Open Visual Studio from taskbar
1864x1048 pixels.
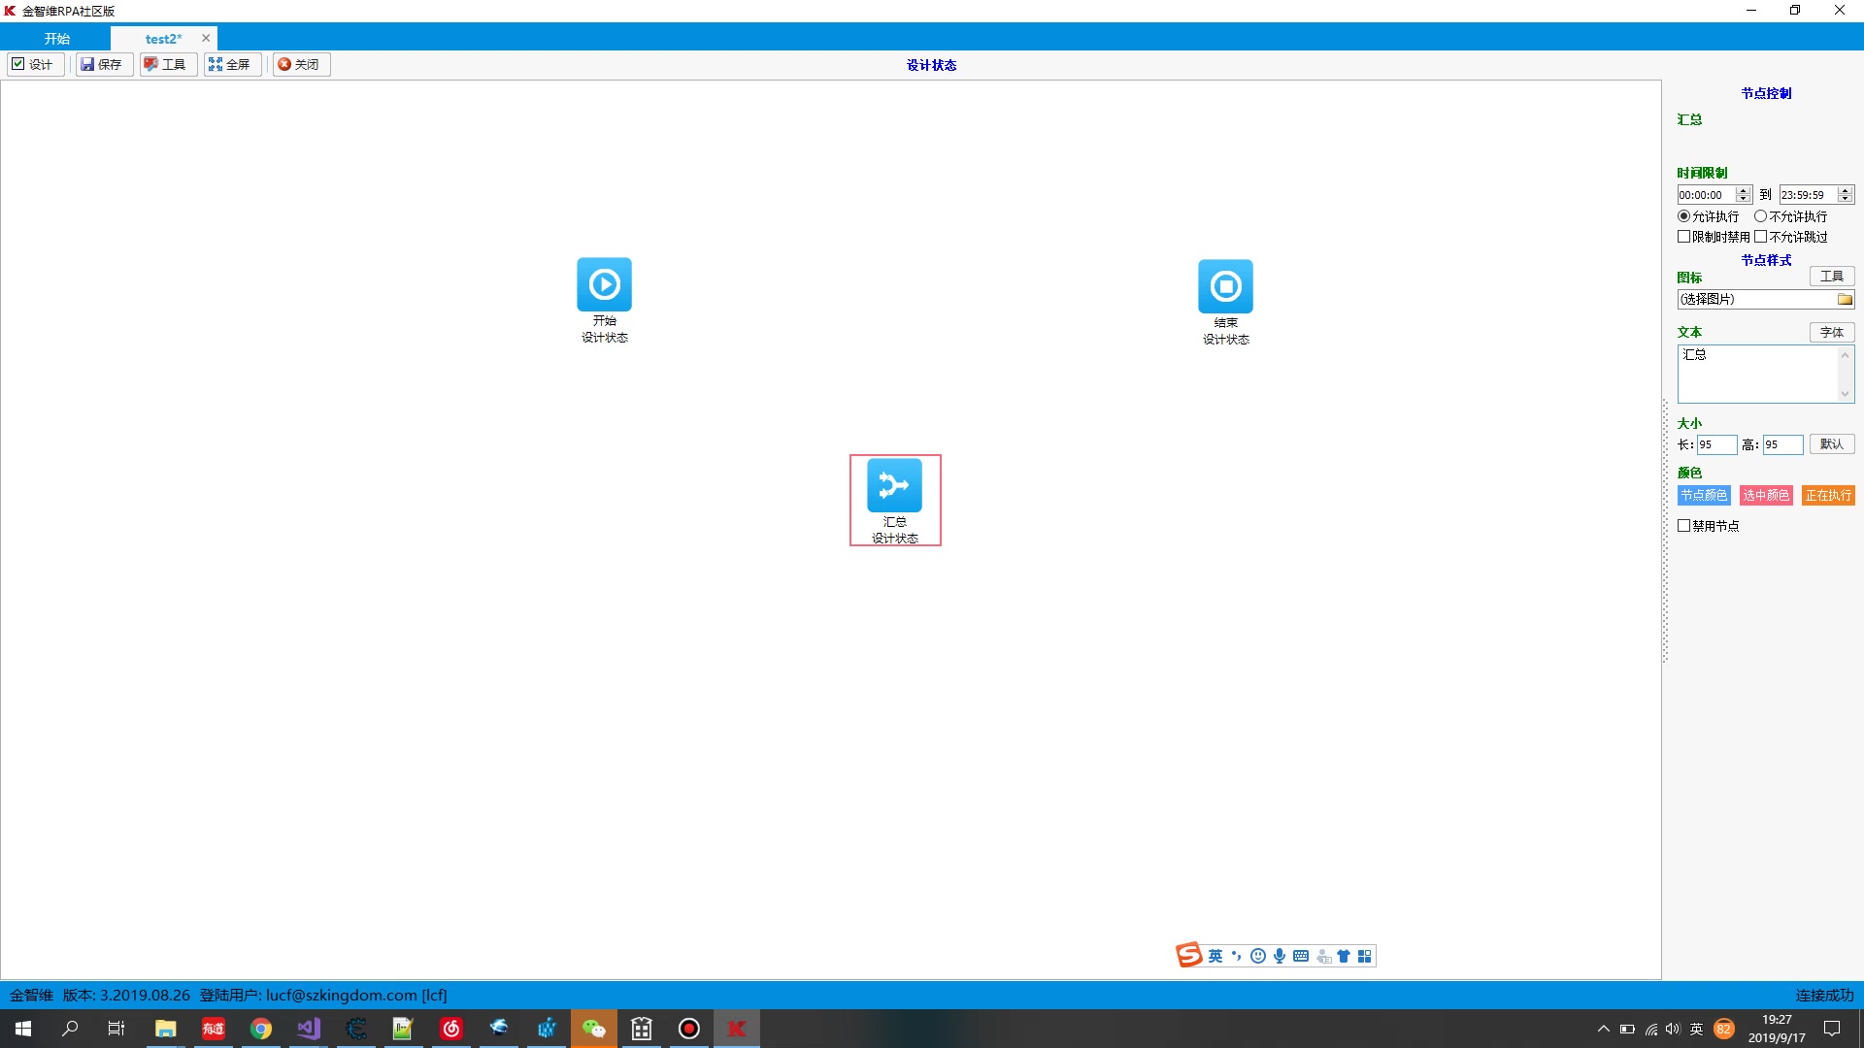(309, 1029)
